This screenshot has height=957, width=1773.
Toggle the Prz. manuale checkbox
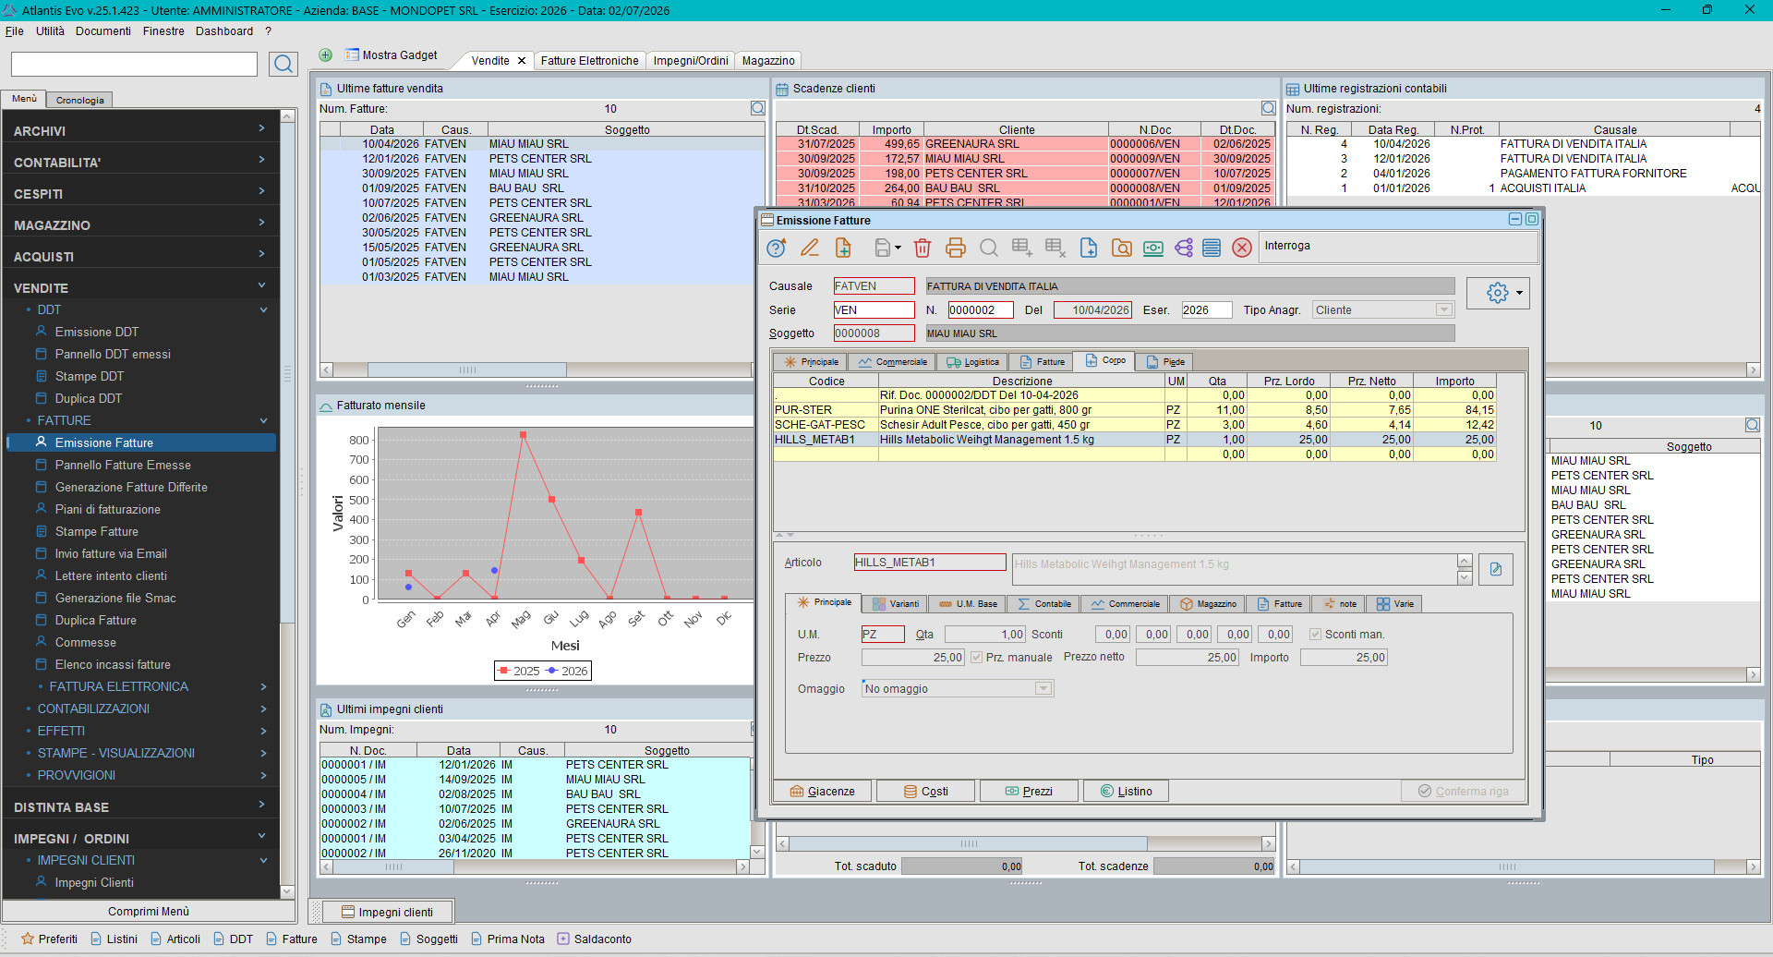click(x=976, y=658)
